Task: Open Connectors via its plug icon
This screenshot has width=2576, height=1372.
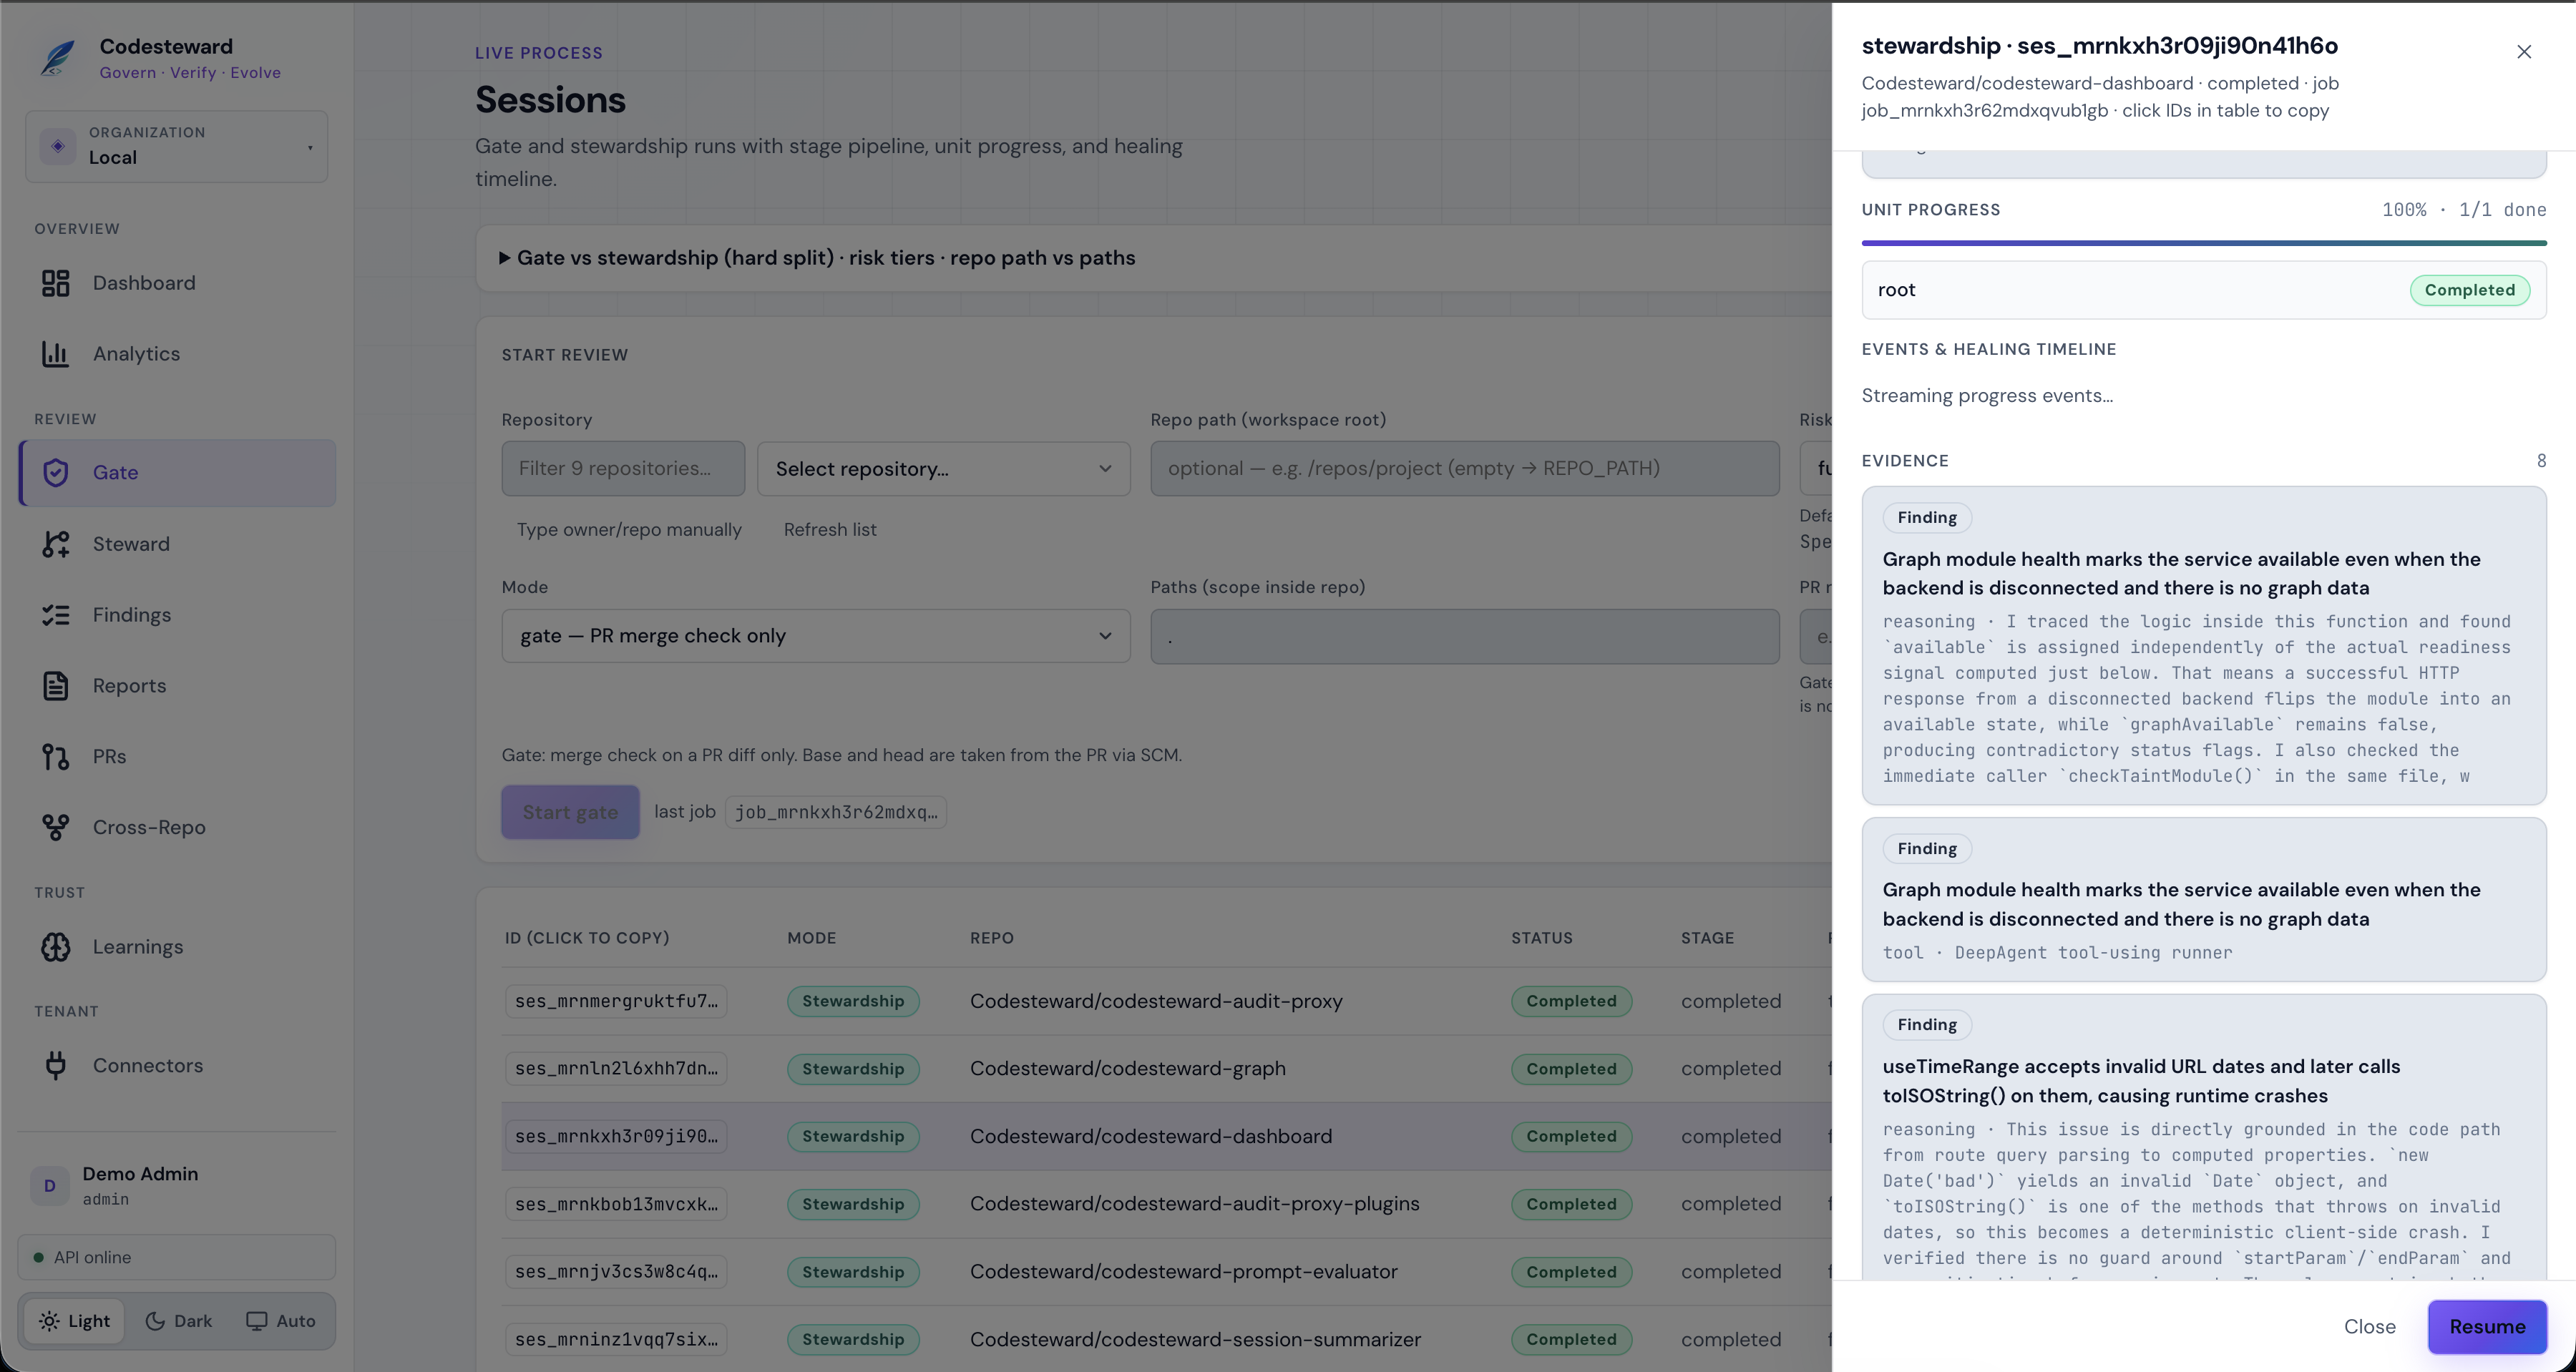Action: tap(56, 1065)
